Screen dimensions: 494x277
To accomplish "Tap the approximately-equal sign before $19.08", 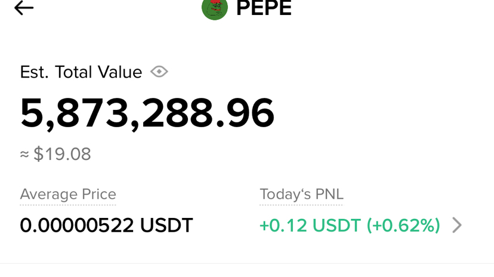I will (x=24, y=155).
